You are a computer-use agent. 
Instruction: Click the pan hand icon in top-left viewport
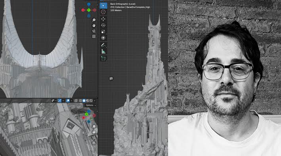pyautogui.click(x=94, y=25)
